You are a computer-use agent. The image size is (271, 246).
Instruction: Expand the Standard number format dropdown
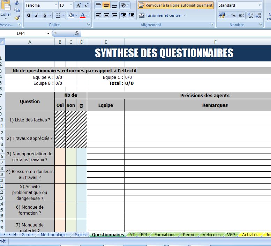259,5
